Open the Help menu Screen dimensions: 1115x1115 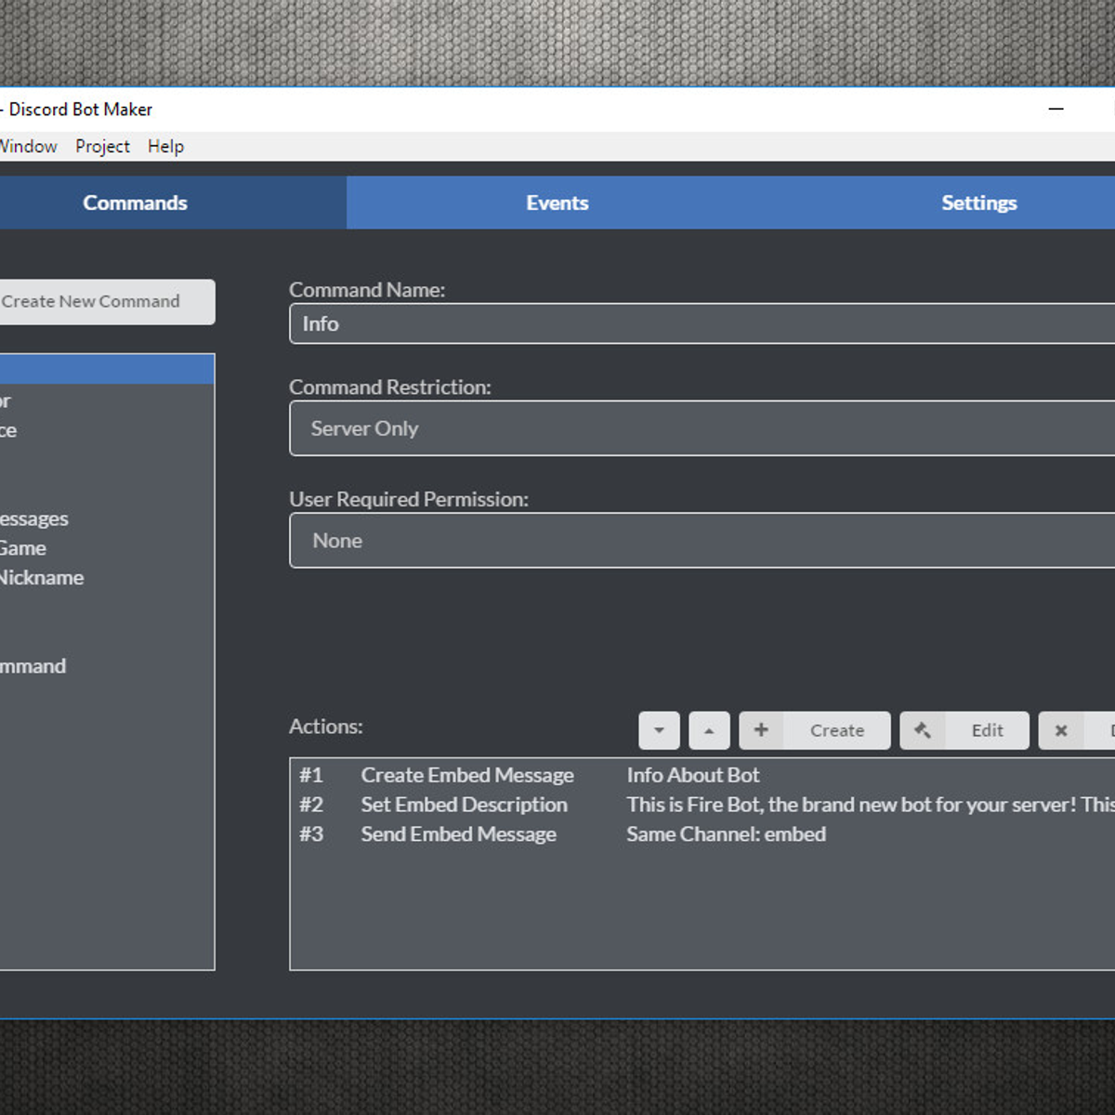click(x=165, y=147)
